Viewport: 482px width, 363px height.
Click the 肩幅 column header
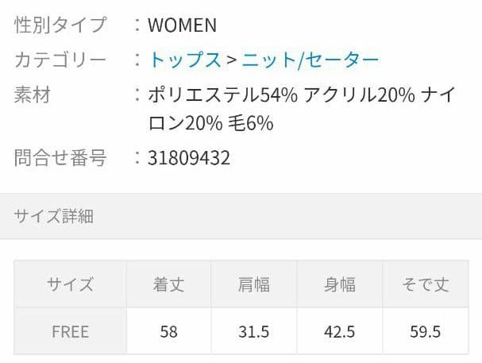click(x=254, y=284)
